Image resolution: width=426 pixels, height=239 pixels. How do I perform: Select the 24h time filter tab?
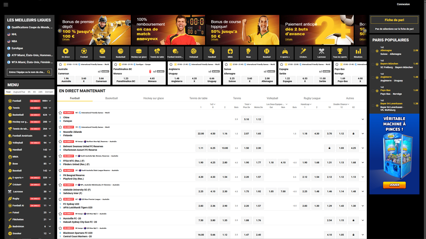tap(40, 92)
